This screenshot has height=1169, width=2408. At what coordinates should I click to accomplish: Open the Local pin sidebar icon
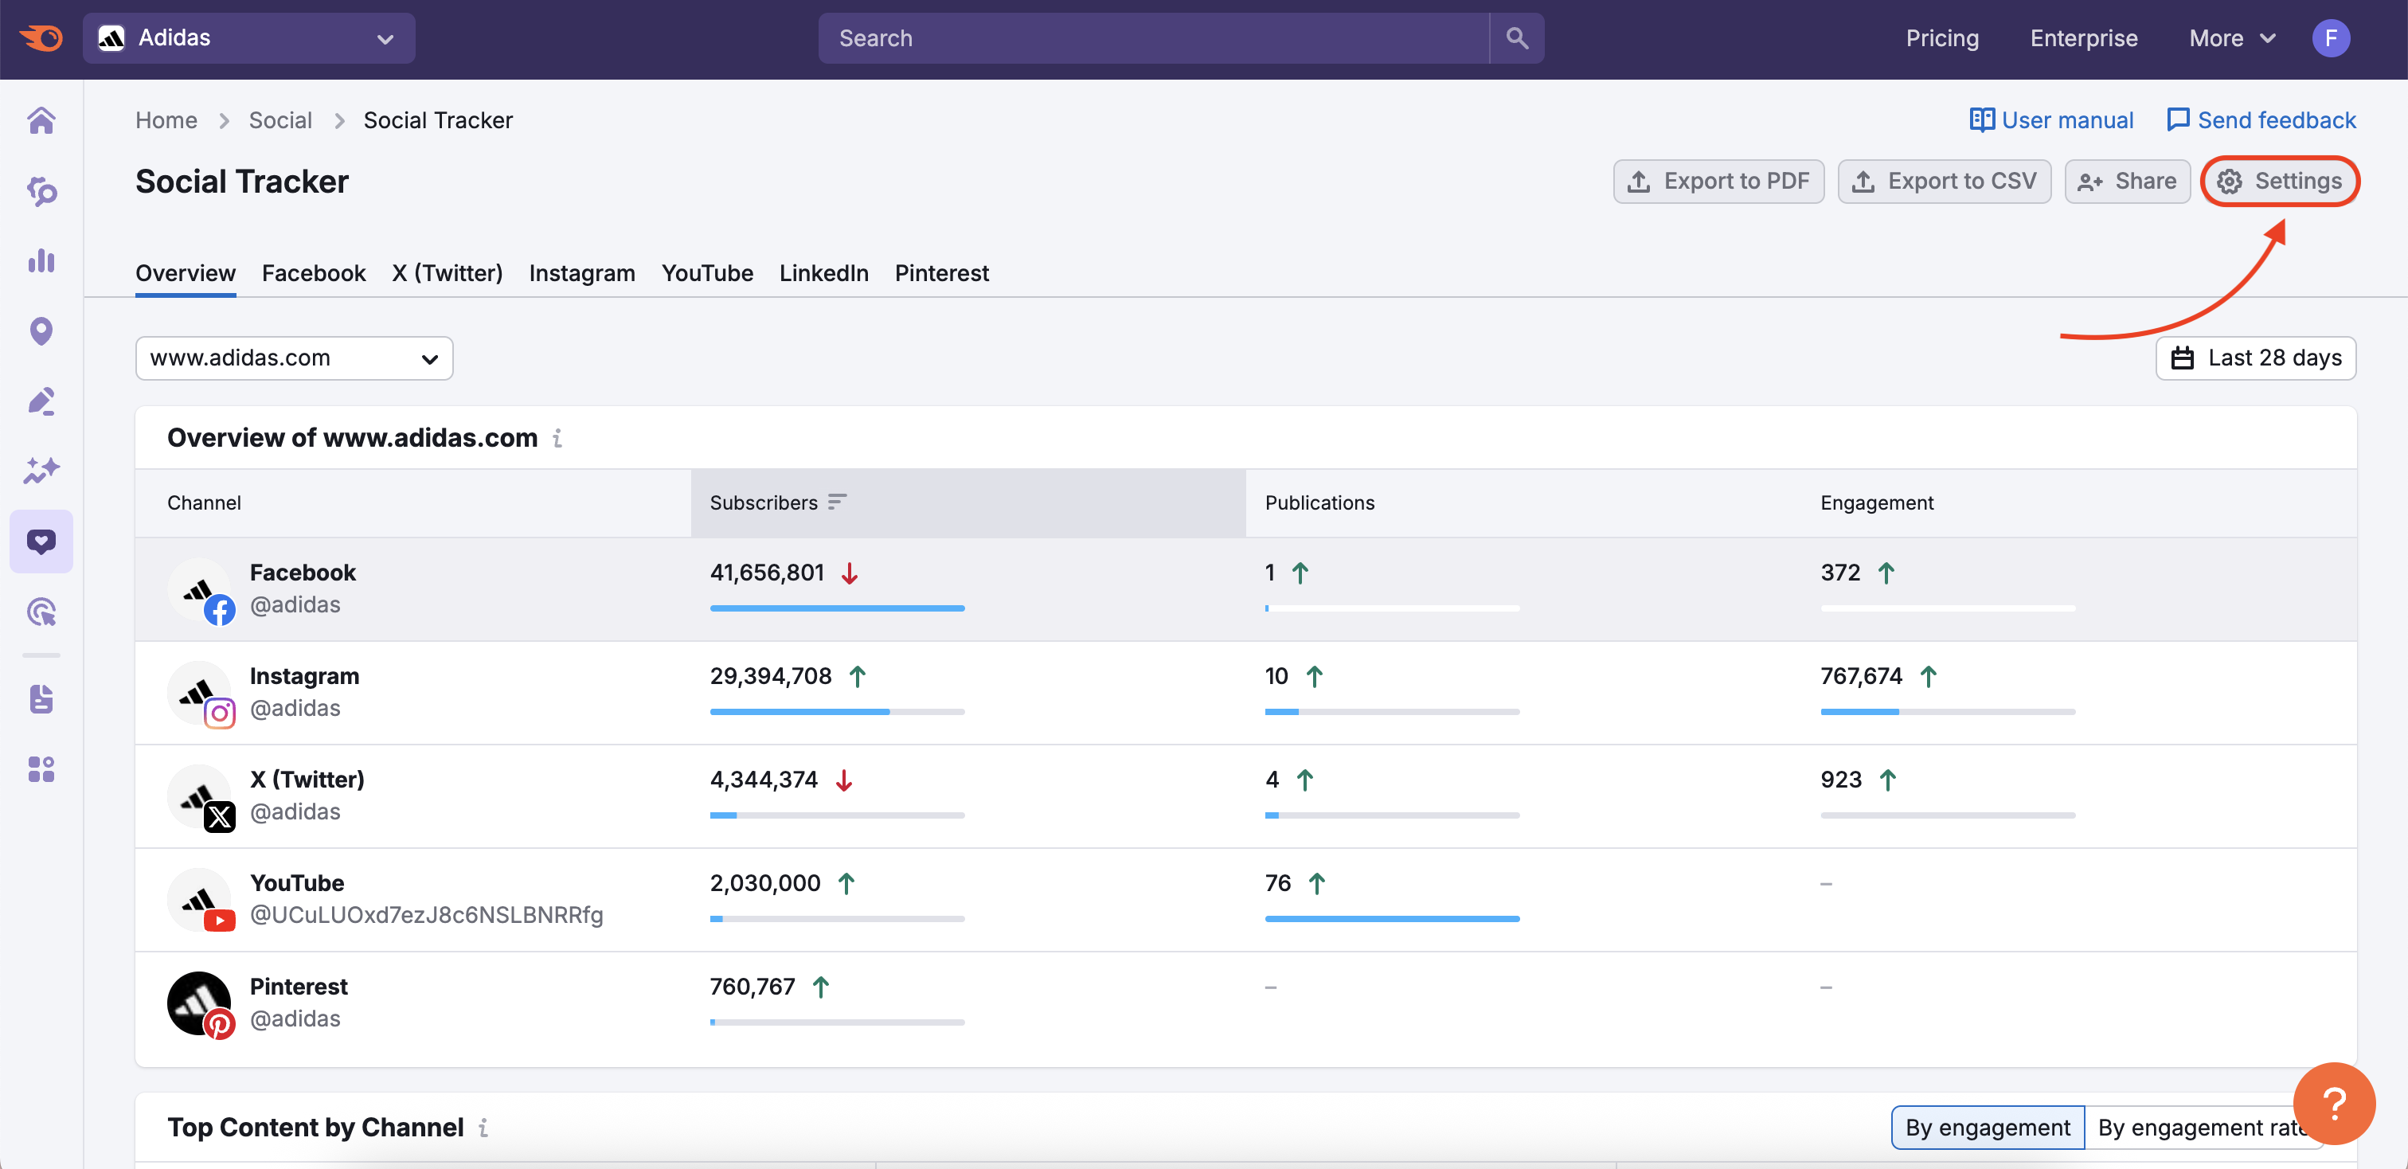[41, 330]
